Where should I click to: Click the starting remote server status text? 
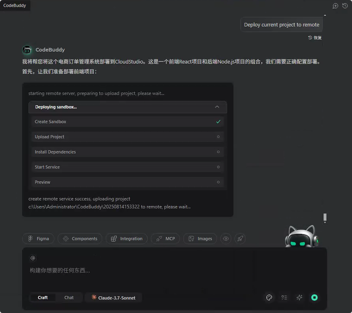[x=96, y=93]
